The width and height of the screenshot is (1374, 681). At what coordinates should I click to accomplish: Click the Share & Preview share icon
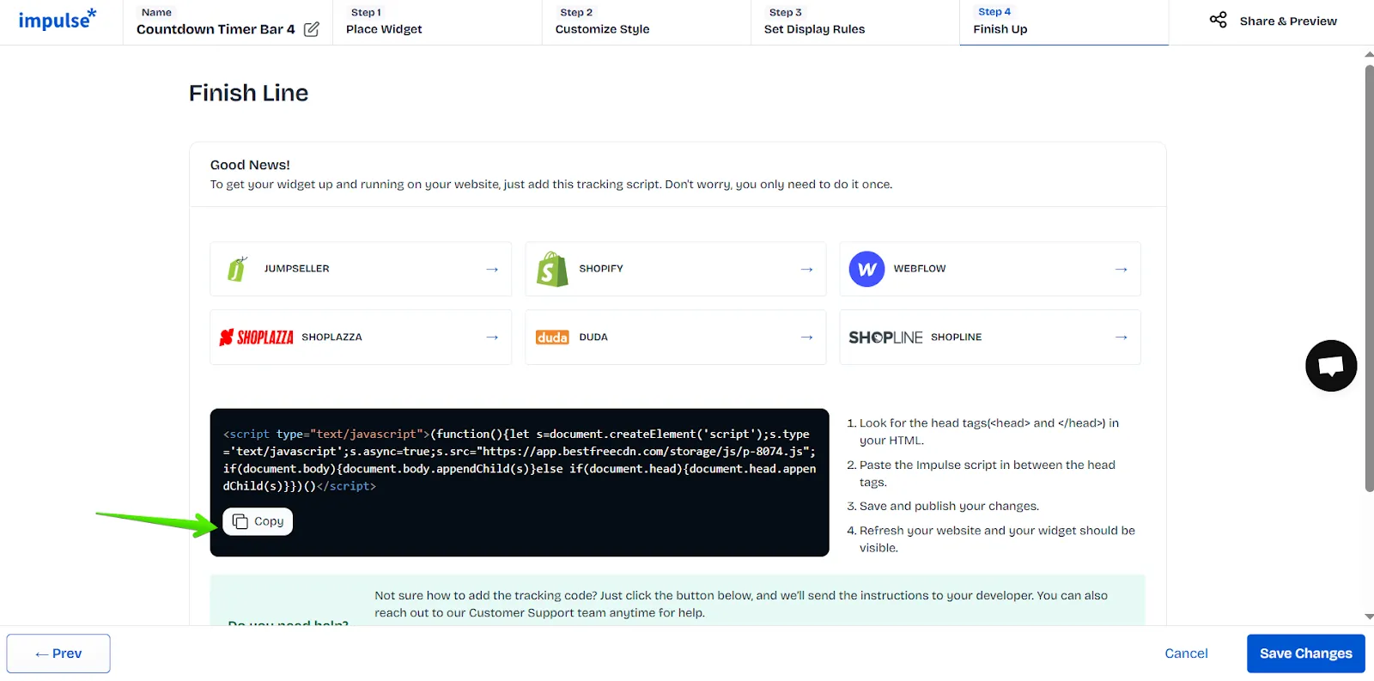click(1218, 20)
